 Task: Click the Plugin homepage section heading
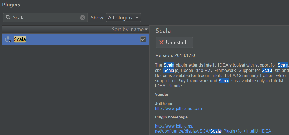(x=171, y=117)
